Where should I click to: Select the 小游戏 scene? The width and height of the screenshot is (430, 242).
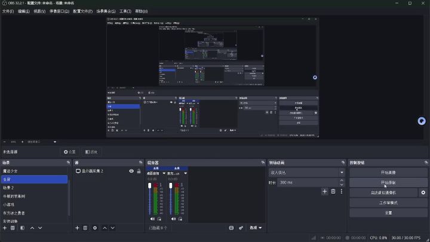click(34, 204)
